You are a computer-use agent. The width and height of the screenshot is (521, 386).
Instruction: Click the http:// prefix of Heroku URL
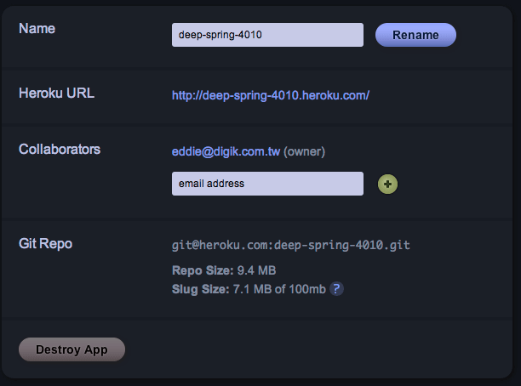point(186,95)
